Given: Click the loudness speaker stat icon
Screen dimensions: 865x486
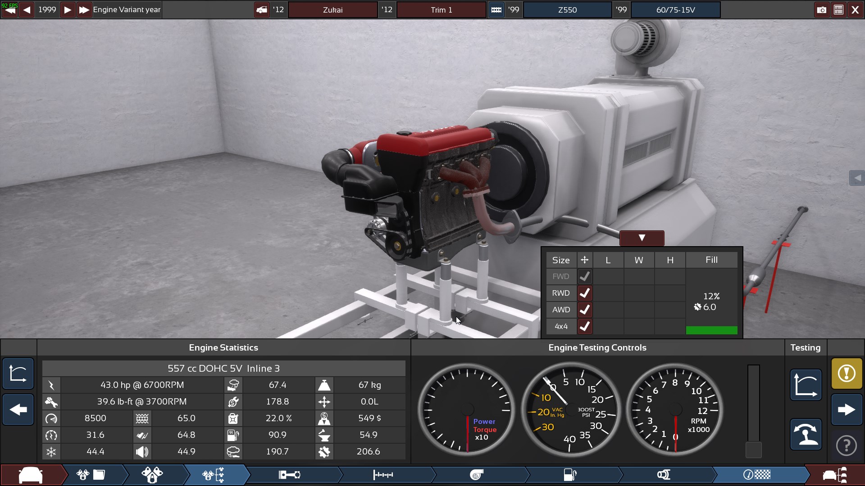Looking at the screenshot, I should click(x=142, y=452).
